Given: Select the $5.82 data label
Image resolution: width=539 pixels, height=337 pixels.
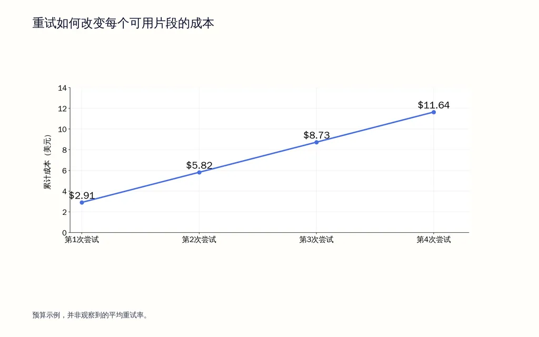Looking at the screenshot, I should coord(199,165).
